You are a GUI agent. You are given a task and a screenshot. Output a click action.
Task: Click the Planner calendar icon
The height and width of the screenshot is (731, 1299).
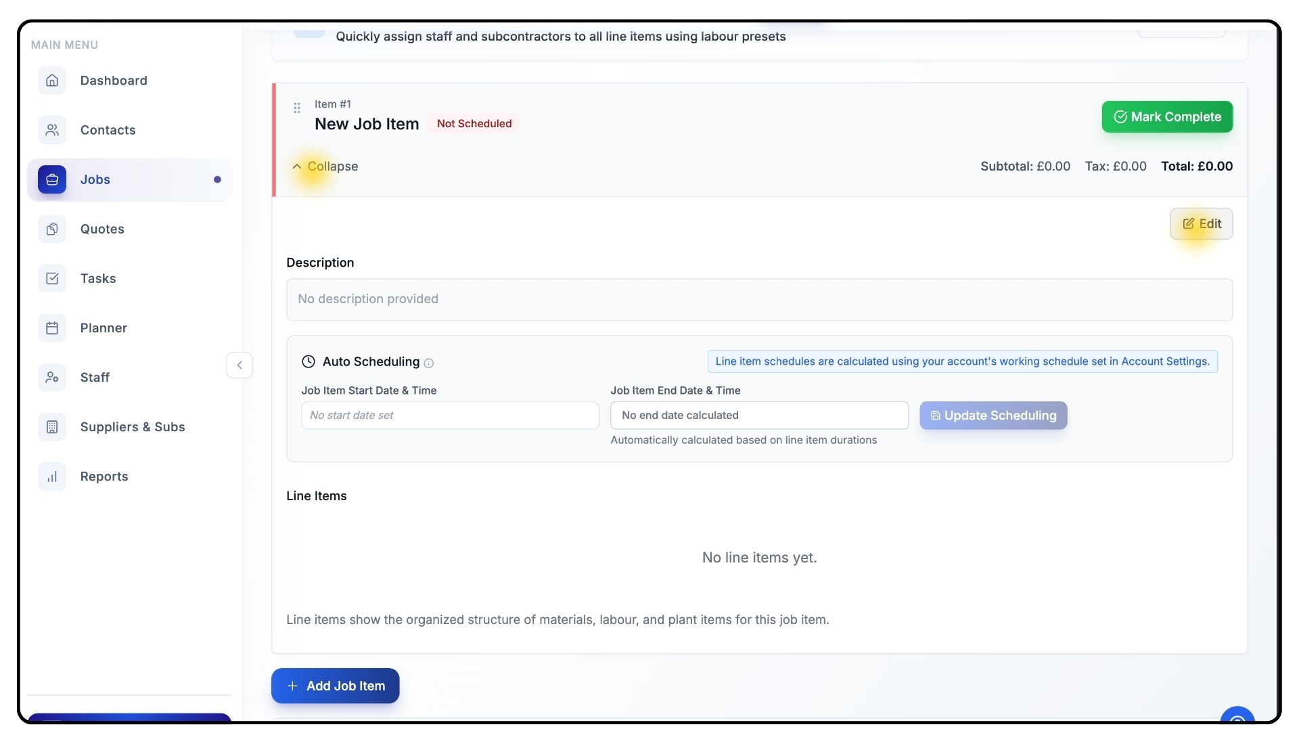point(52,328)
